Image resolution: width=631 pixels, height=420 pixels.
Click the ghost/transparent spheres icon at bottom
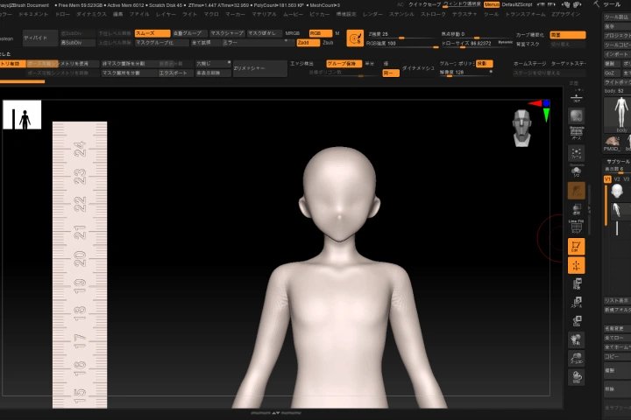(577, 377)
